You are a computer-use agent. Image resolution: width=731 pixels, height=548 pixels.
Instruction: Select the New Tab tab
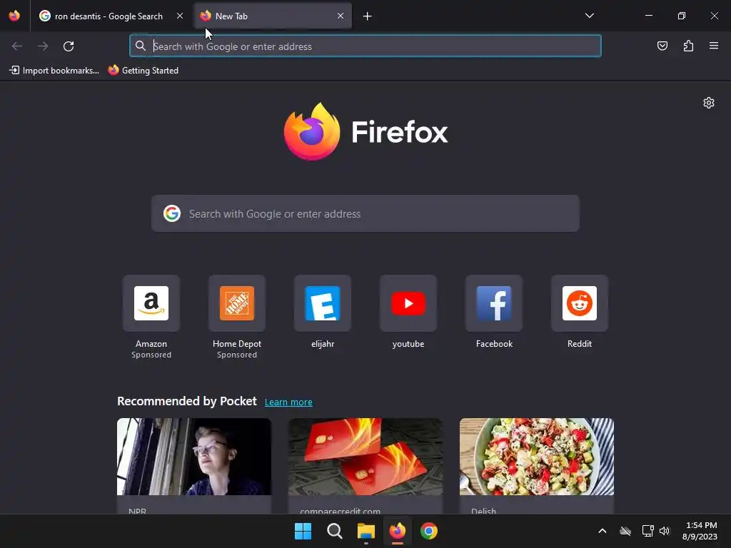coord(273,16)
